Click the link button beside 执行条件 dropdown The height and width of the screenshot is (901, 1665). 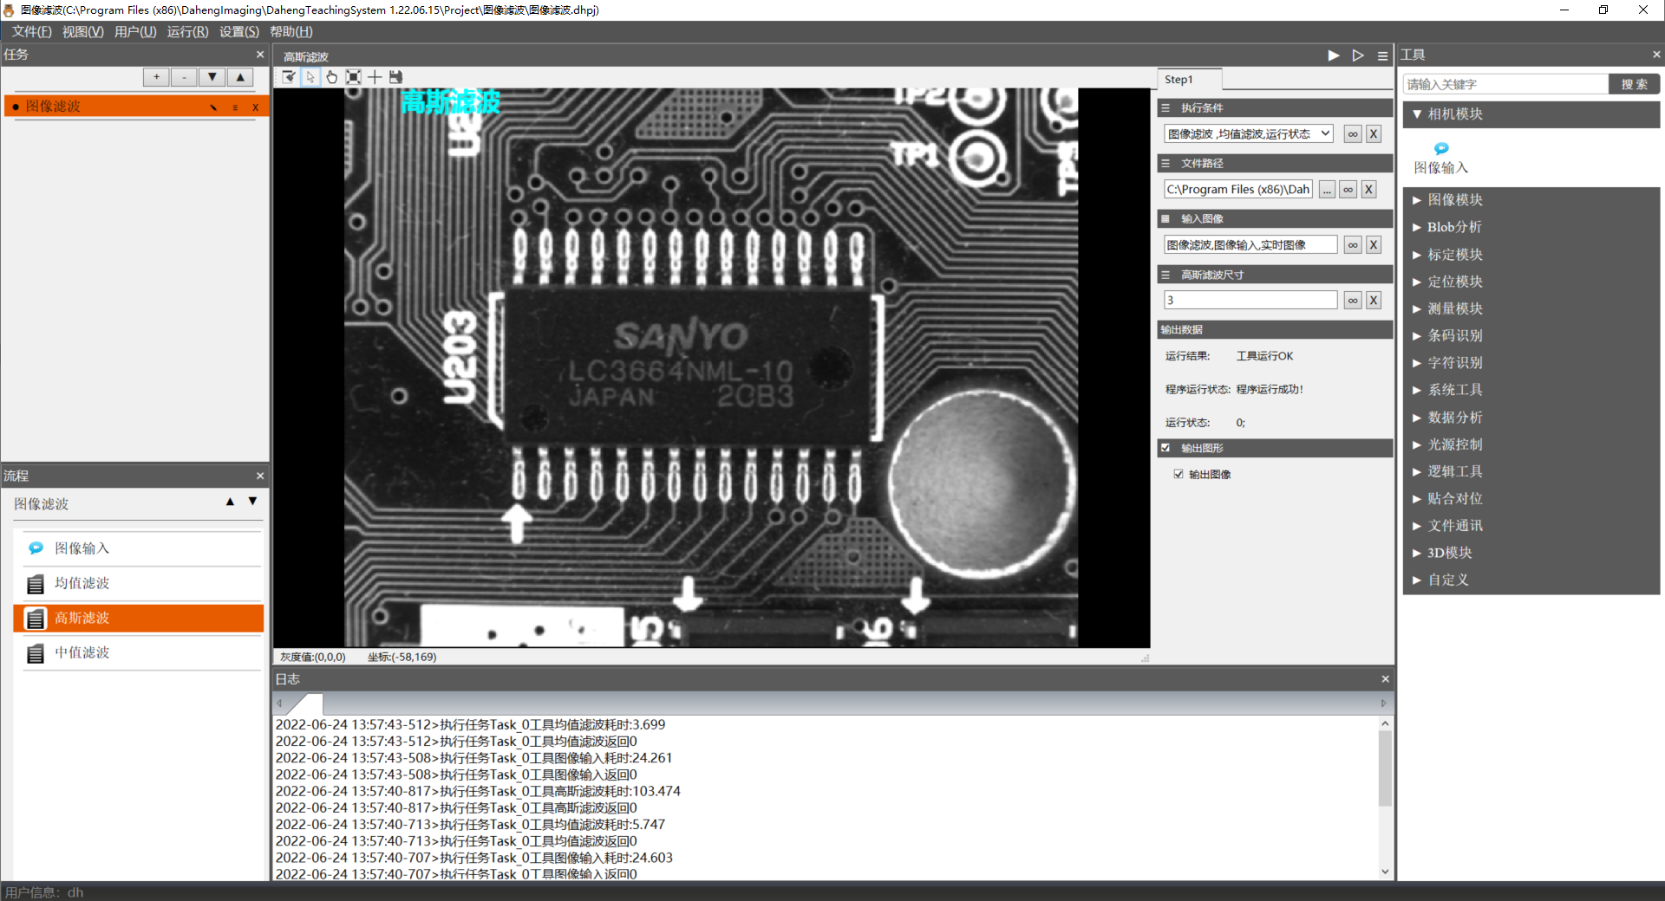1353,134
